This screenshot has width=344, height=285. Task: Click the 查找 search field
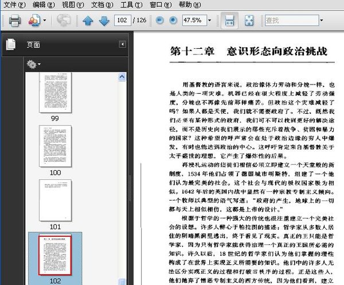tap(290, 21)
